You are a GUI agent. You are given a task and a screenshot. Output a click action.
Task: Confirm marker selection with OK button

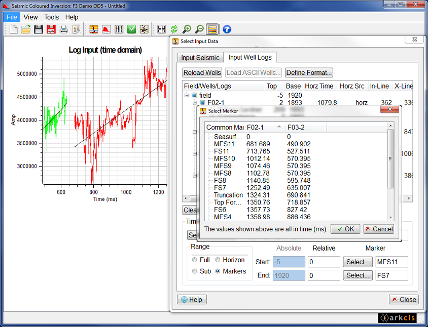345,229
